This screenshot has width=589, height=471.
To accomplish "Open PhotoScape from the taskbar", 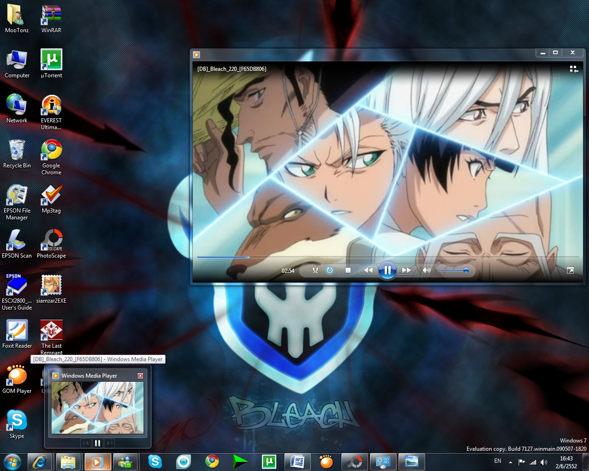I will 355,461.
